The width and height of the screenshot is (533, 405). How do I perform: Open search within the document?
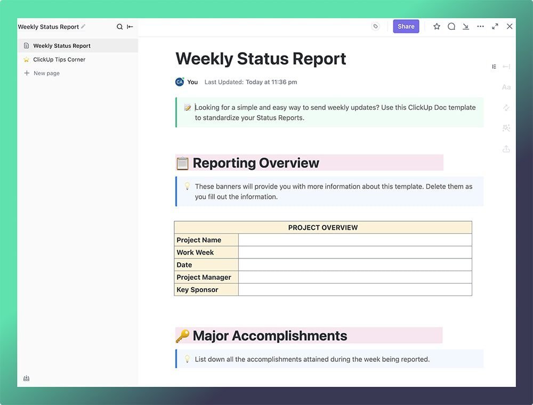click(120, 26)
